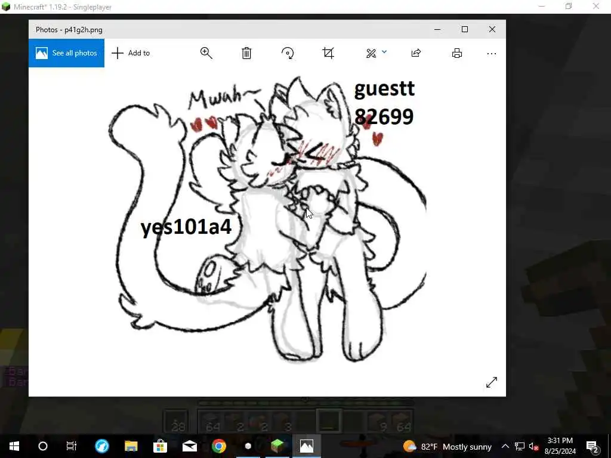611x458 pixels.
Task: Rotate the image using the rotate icon
Action: 288,53
